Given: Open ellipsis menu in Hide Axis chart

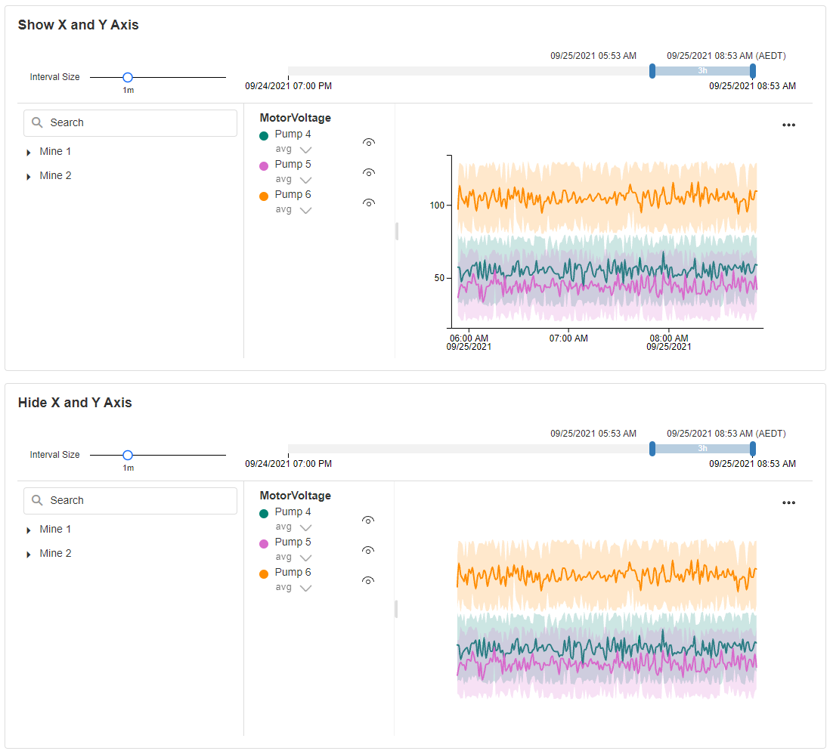Looking at the screenshot, I should point(788,503).
